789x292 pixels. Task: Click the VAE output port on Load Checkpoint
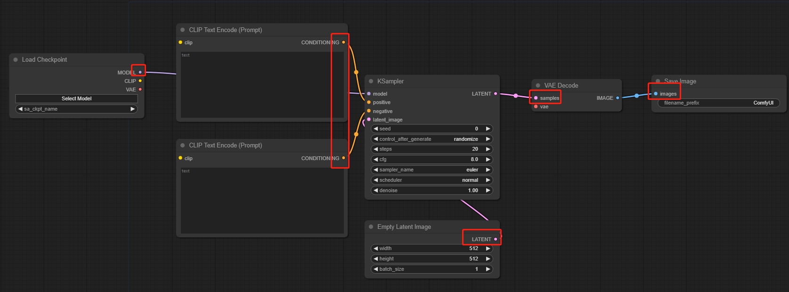tap(140, 89)
